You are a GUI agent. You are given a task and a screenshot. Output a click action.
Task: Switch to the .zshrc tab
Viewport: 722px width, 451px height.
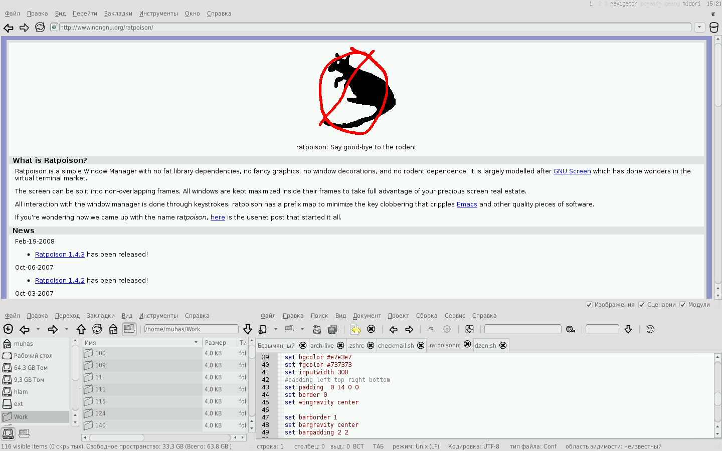[x=356, y=346]
